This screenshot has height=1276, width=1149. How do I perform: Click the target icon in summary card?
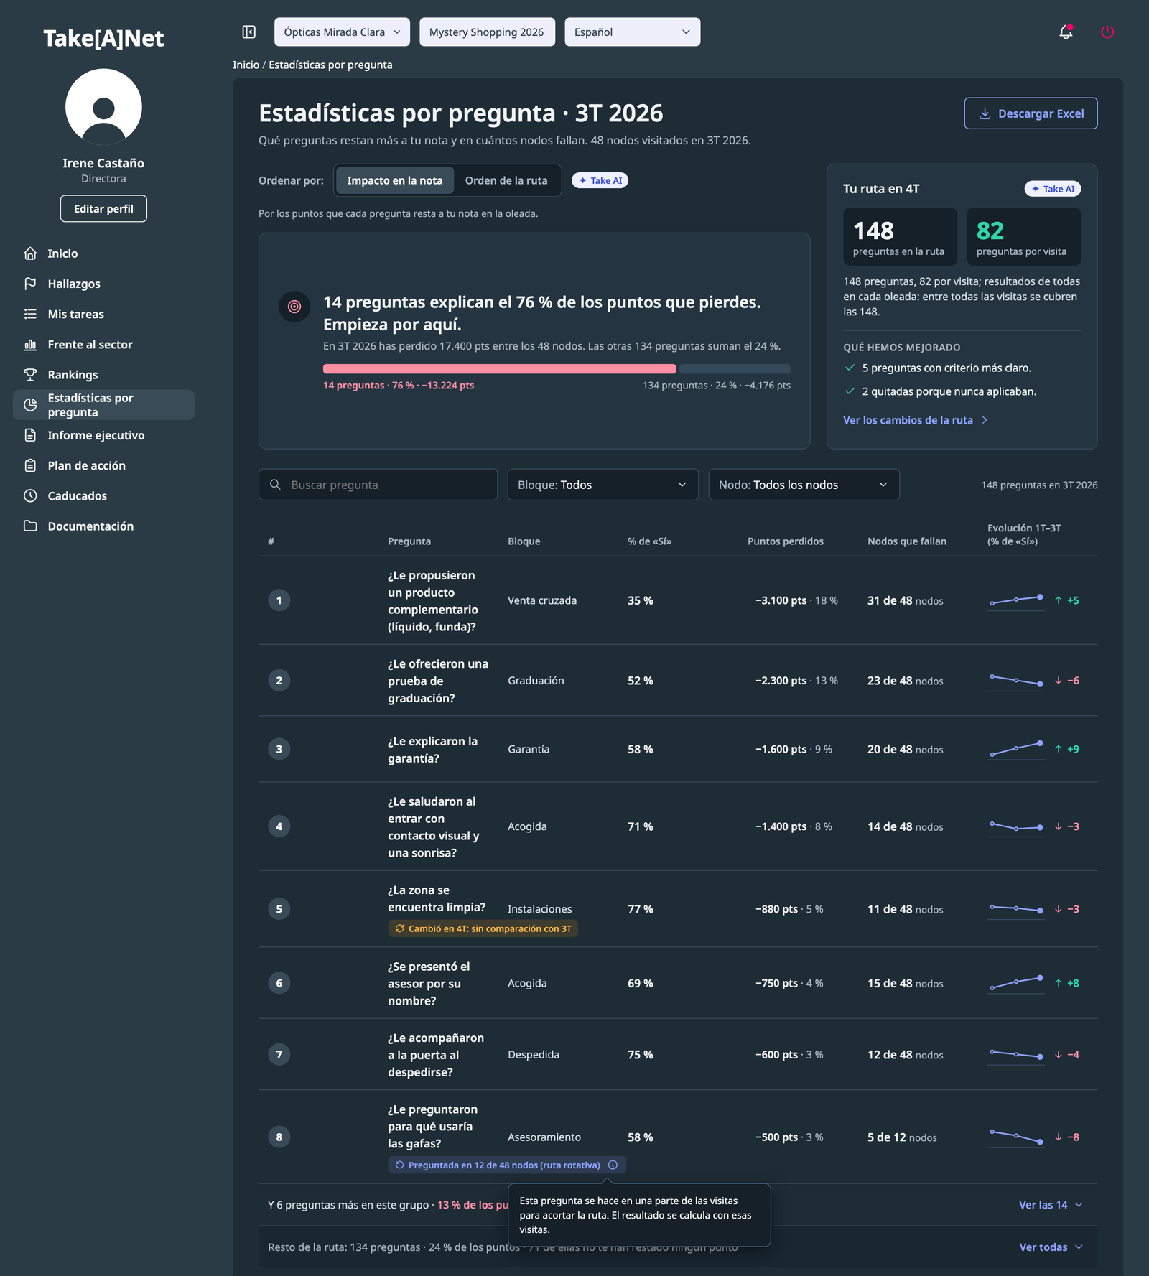pyautogui.click(x=294, y=307)
